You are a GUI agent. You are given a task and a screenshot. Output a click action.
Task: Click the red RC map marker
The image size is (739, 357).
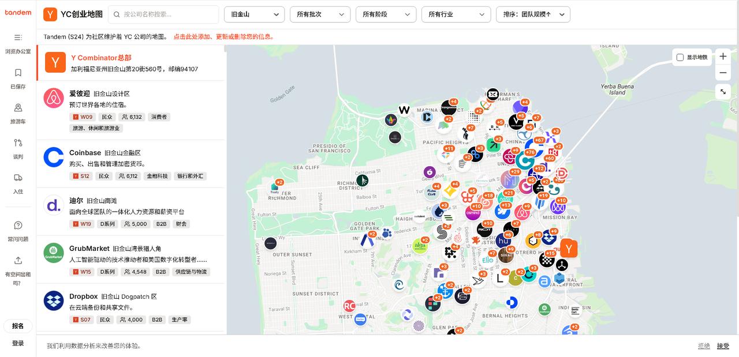[349, 306]
